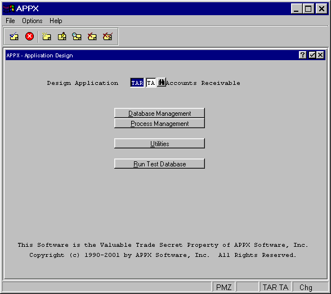The width and height of the screenshot is (331, 294).
Task: Open the File menu
Action: click(10, 21)
